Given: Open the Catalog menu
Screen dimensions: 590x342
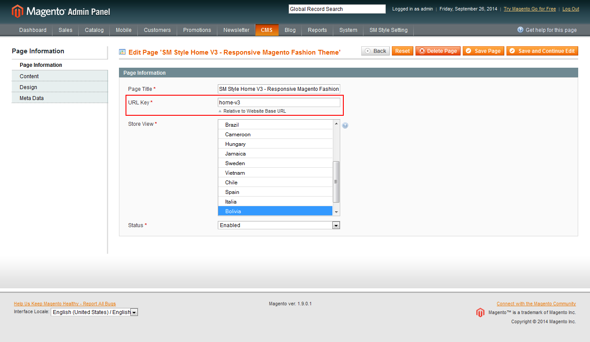Looking at the screenshot, I should coord(94,30).
